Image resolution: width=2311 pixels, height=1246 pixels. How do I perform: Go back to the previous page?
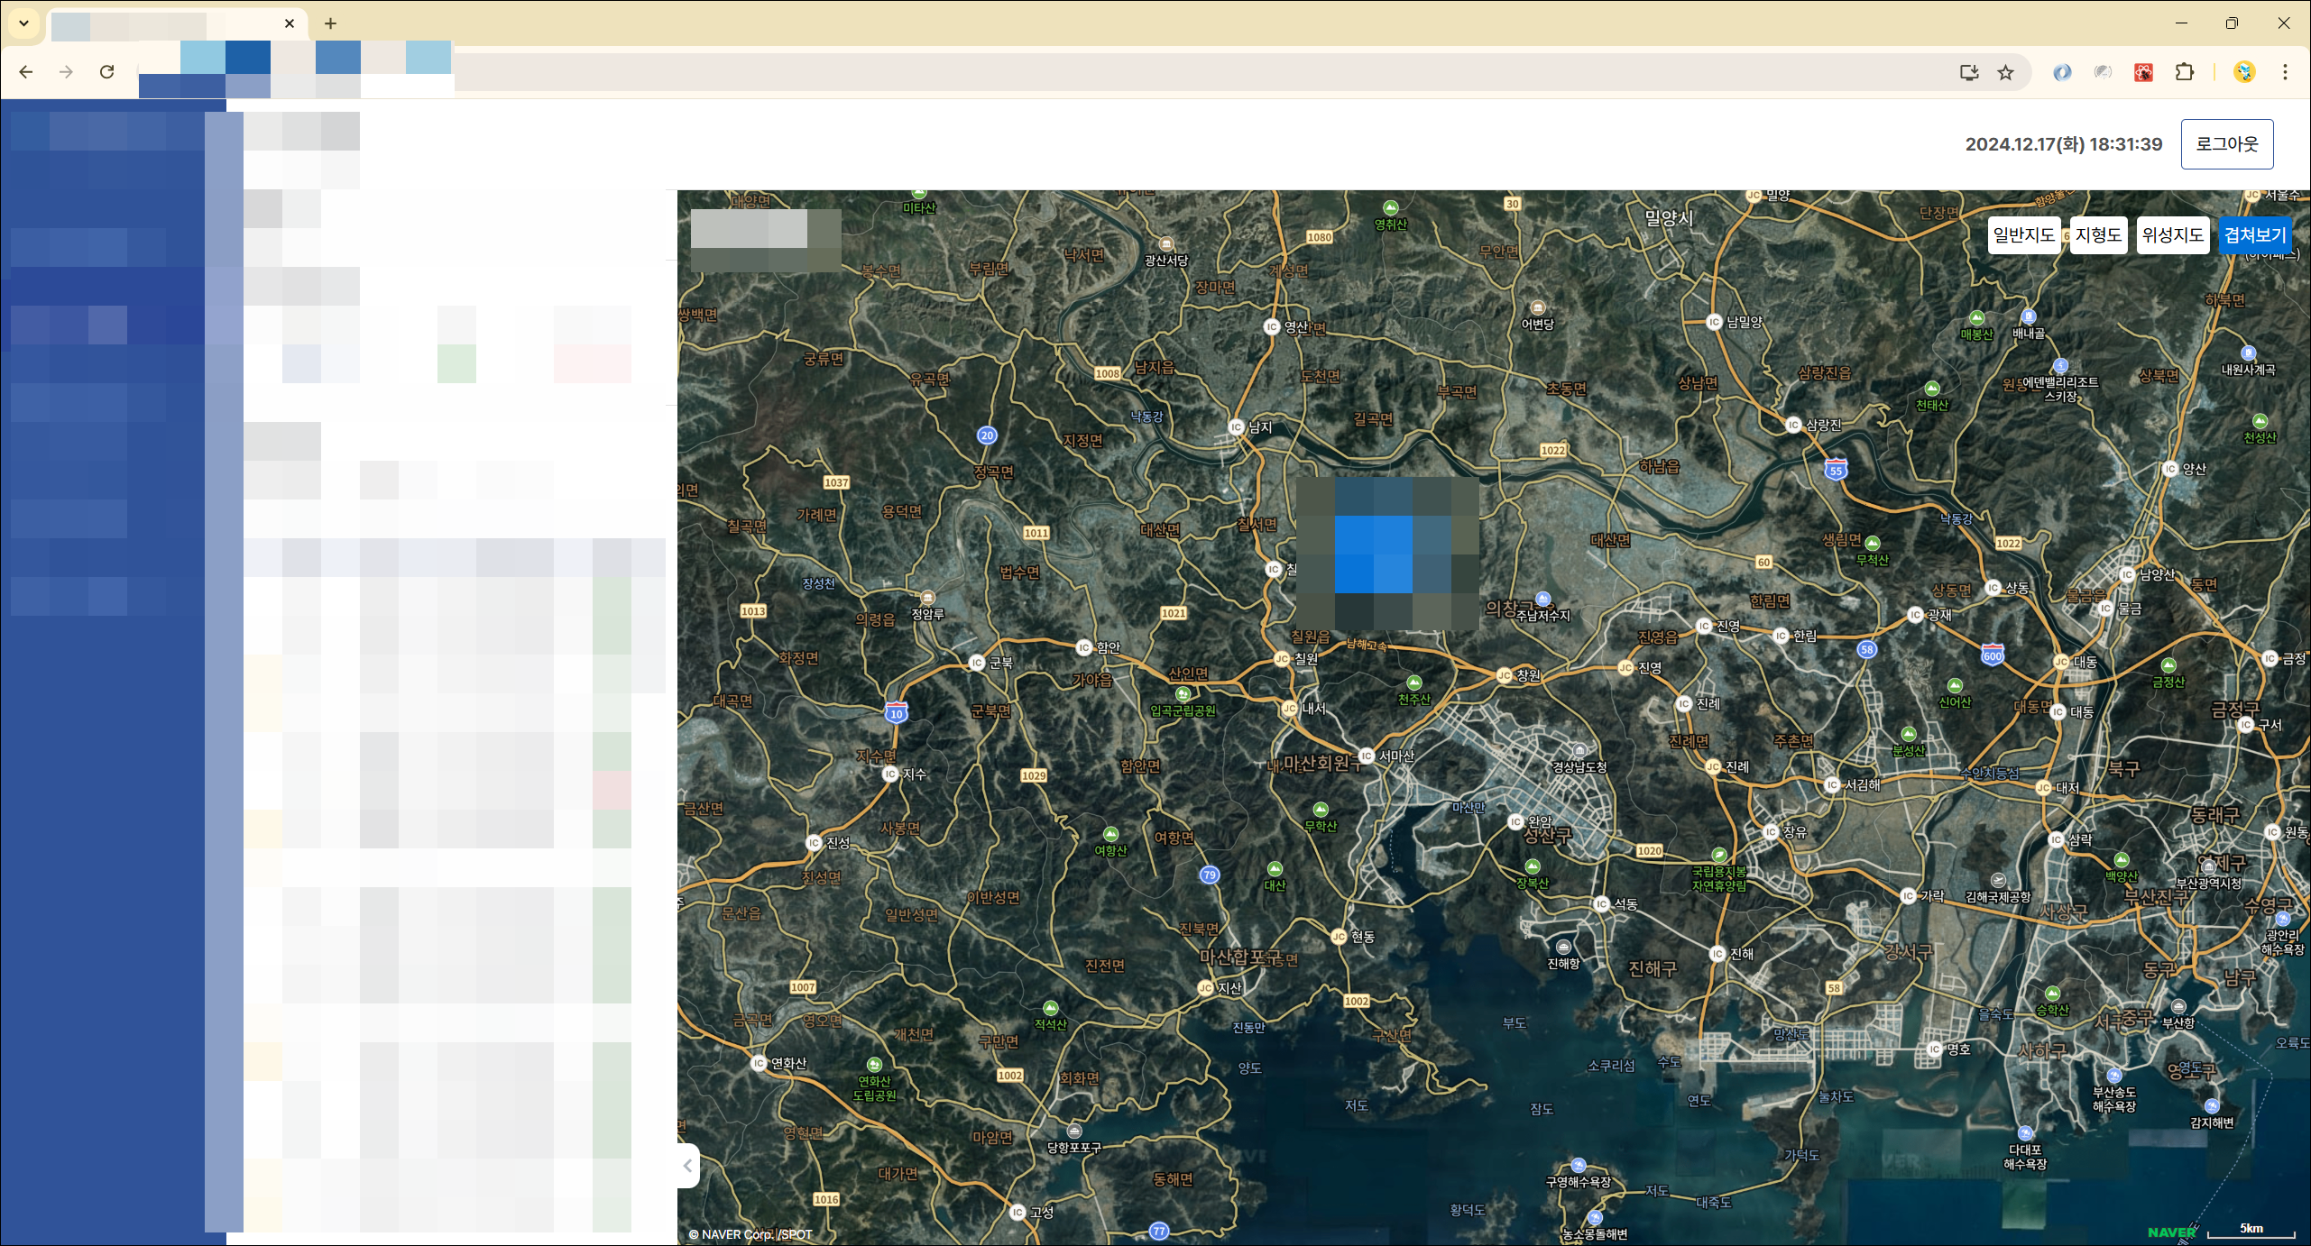point(26,72)
